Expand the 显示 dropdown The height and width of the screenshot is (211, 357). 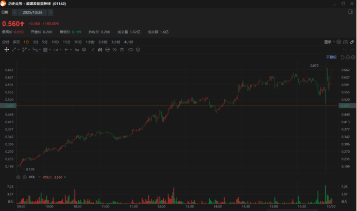click(x=330, y=42)
